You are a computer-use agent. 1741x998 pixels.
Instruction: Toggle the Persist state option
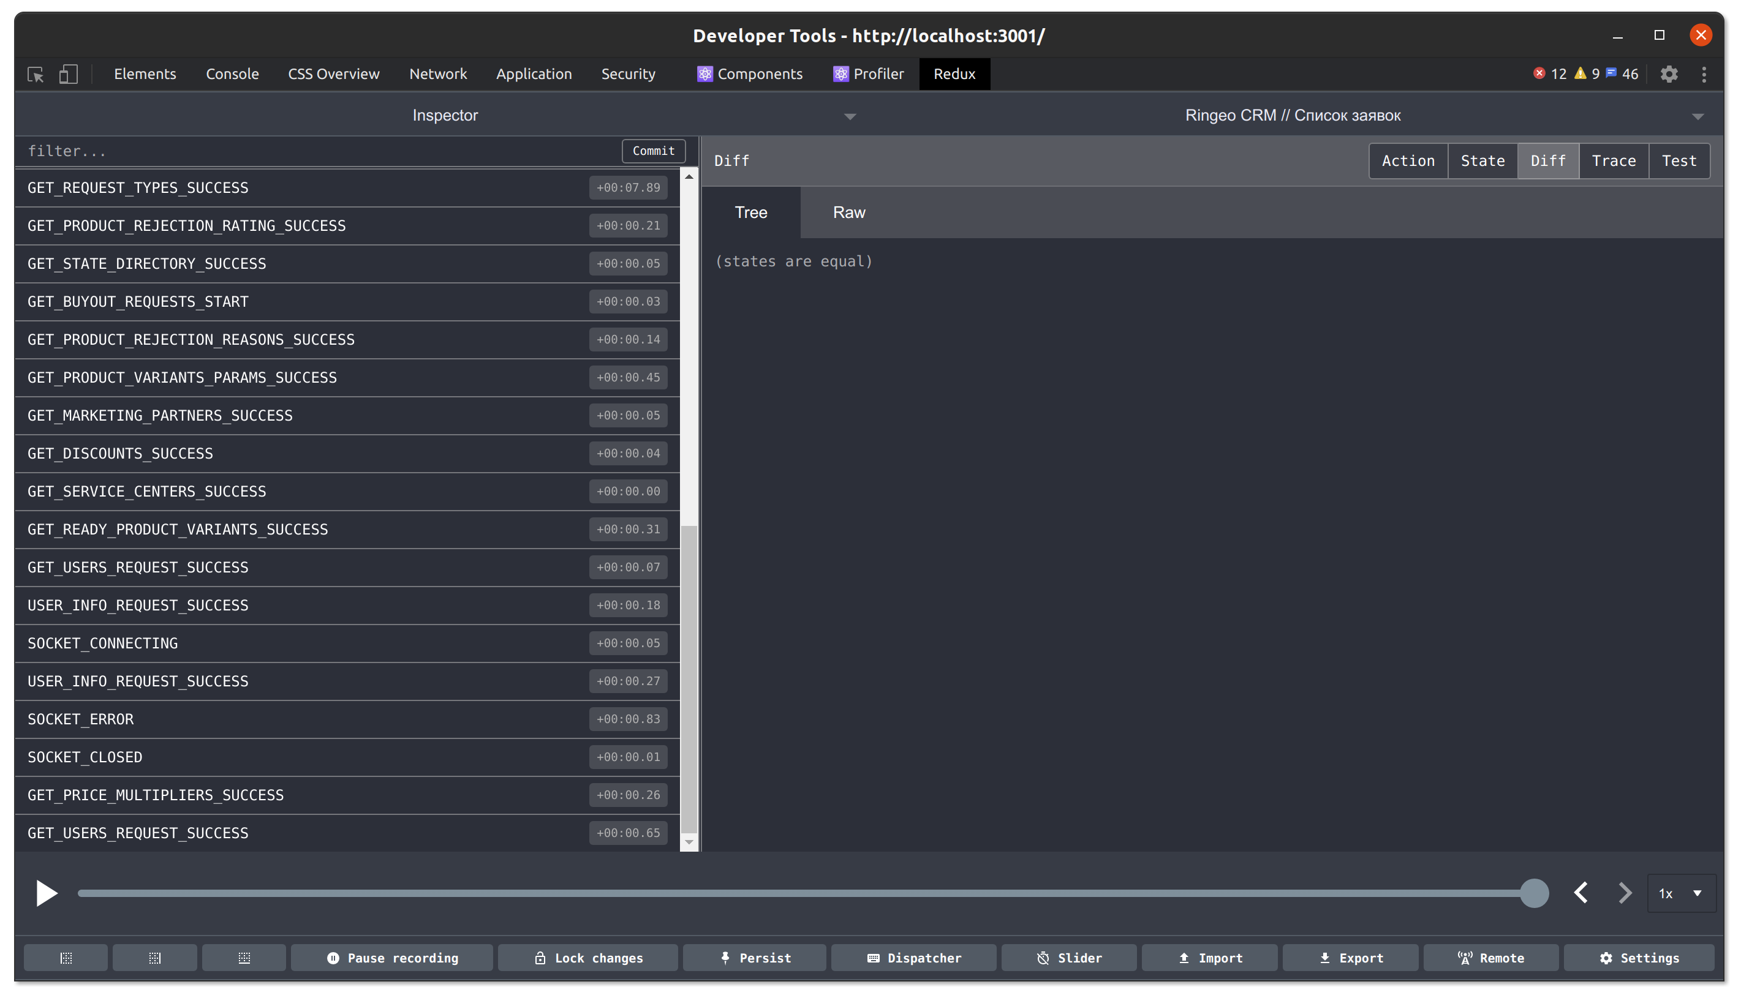point(754,958)
